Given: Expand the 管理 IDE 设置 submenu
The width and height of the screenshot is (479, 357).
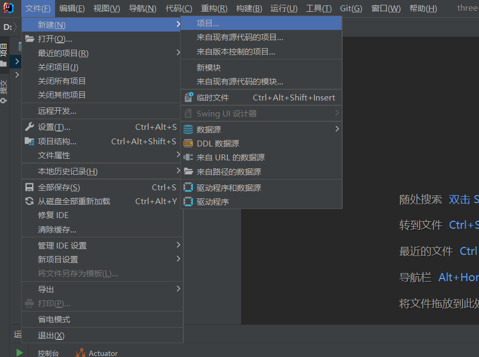Looking at the screenshot, I should point(102,245).
